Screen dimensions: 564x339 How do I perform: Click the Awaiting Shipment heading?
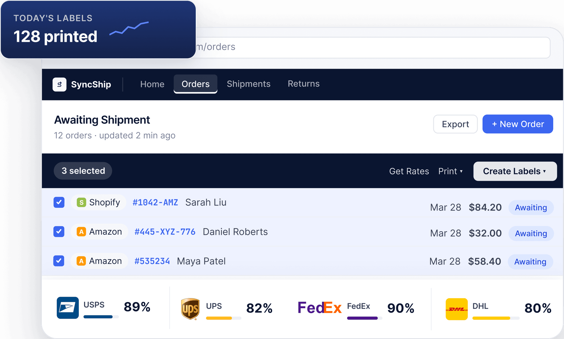[x=102, y=120]
